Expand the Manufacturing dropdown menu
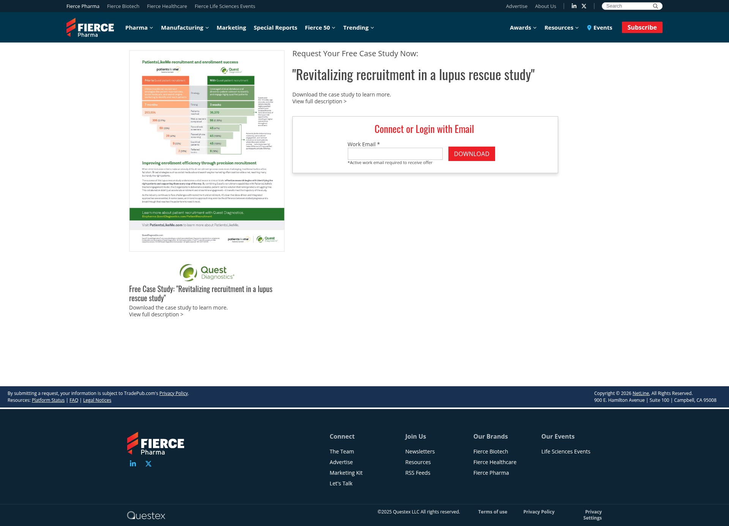This screenshot has height=526, width=729. (185, 28)
